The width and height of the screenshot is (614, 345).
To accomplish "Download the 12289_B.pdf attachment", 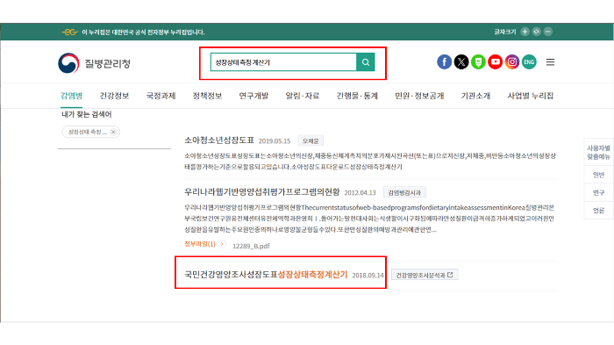I will pos(251,246).
